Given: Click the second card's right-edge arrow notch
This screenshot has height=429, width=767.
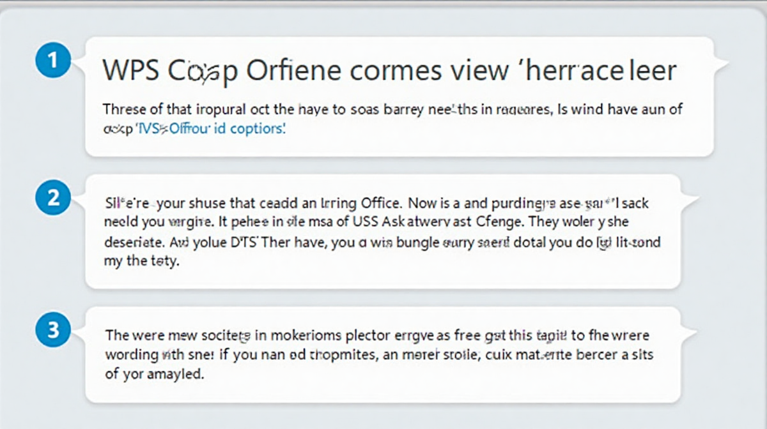Looking at the screenshot, I should pos(688,200).
